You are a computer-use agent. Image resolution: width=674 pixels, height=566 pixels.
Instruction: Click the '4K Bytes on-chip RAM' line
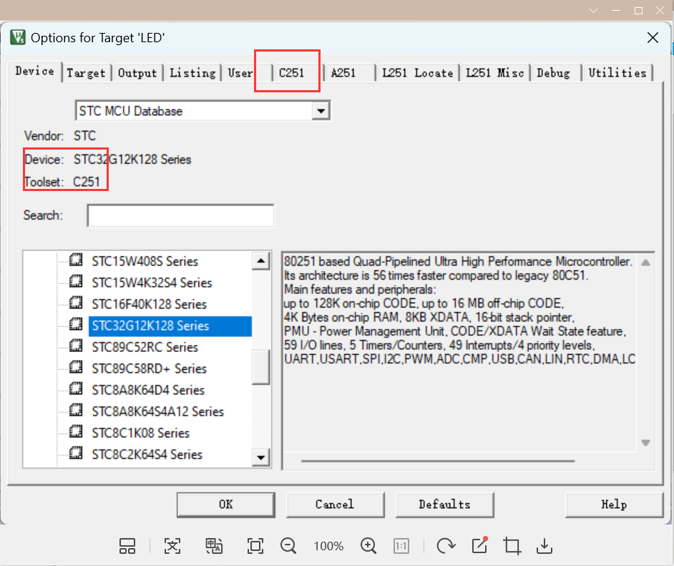[x=429, y=317]
